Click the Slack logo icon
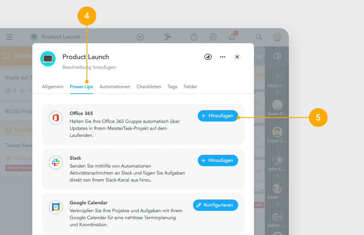 click(x=56, y=163)
